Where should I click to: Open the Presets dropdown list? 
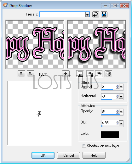click(x=87, y=14)
